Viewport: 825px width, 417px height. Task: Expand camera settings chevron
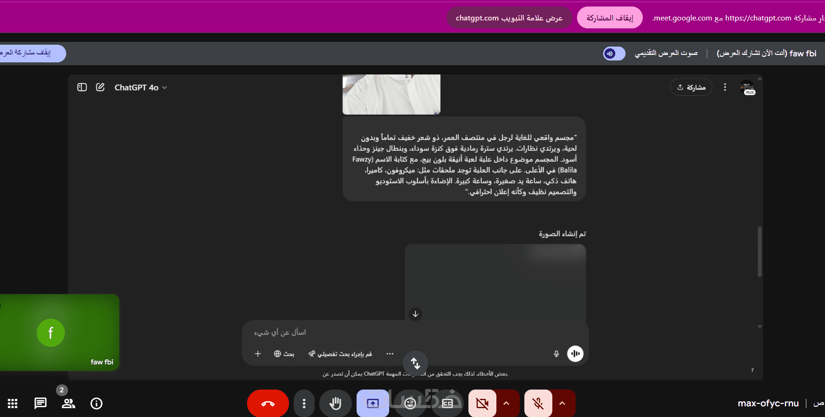507,404
